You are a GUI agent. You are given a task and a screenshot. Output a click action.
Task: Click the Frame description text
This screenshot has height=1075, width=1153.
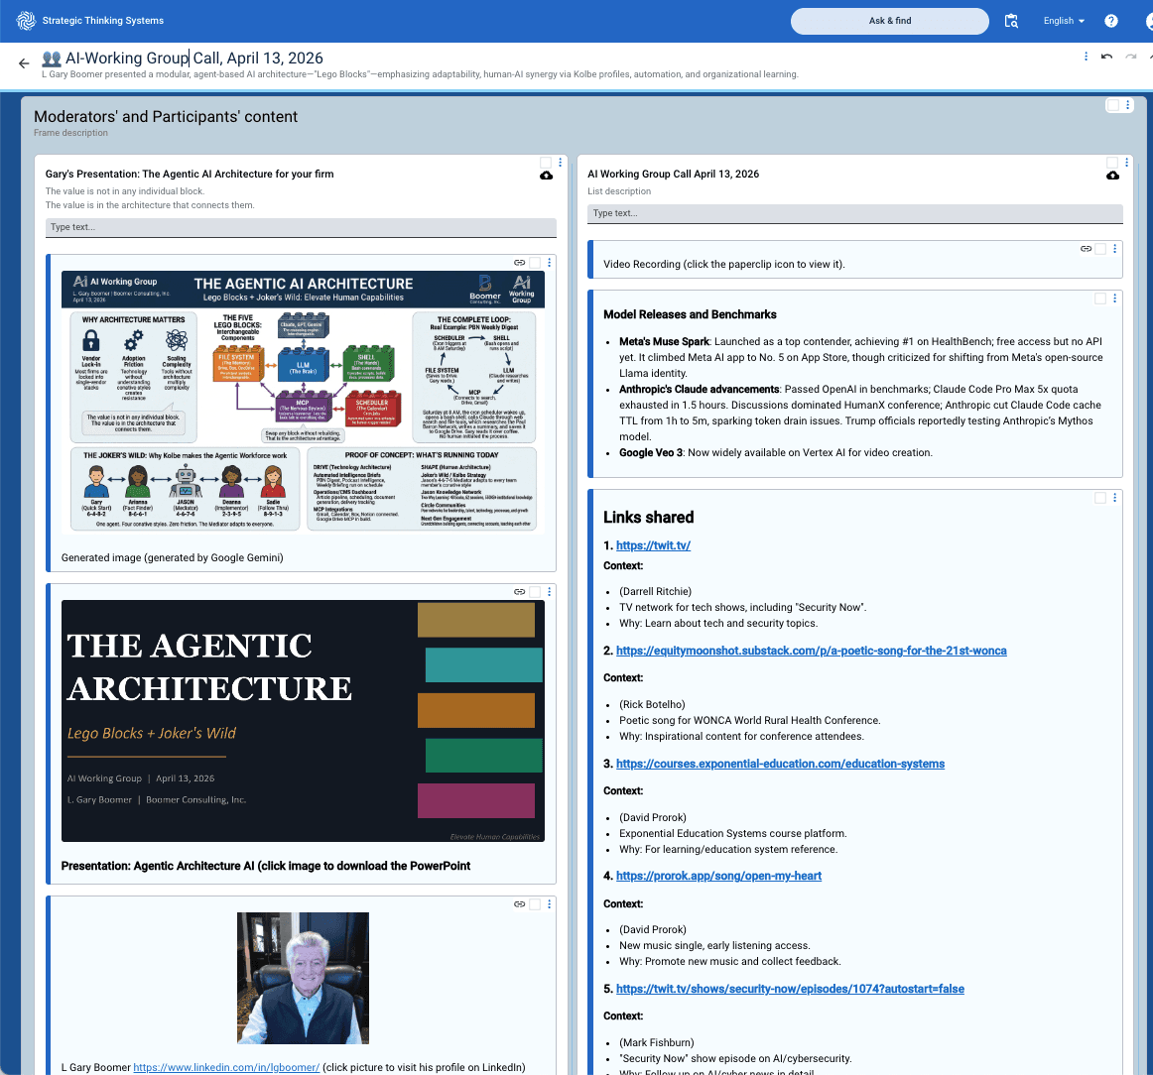(70, 133)
